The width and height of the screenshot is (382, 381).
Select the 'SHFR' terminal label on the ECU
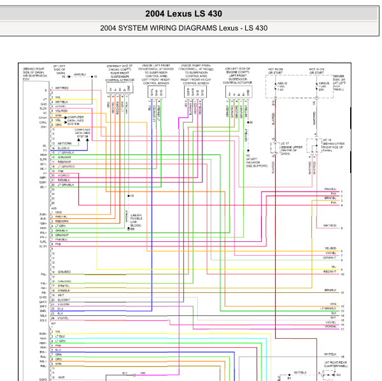43,302
